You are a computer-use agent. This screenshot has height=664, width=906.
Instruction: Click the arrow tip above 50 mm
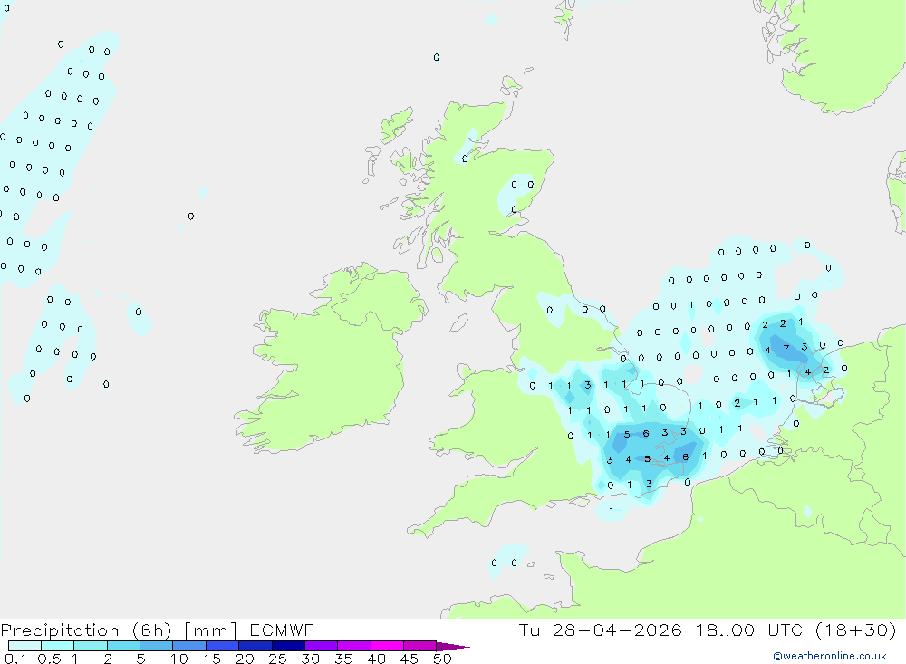click(454, 647)
